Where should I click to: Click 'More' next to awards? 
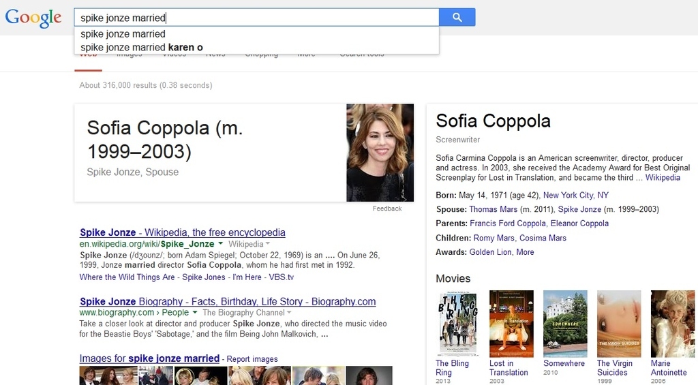[525, 252]
